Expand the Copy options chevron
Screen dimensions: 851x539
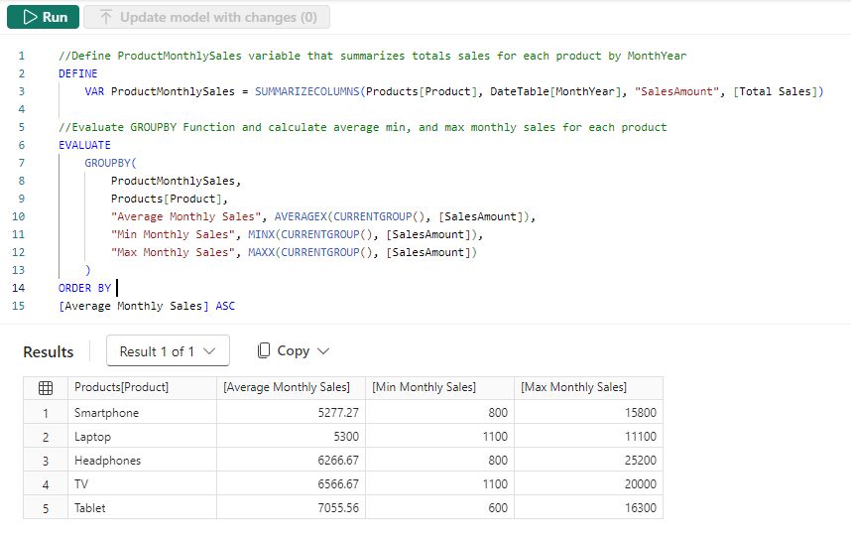(323, 351)
